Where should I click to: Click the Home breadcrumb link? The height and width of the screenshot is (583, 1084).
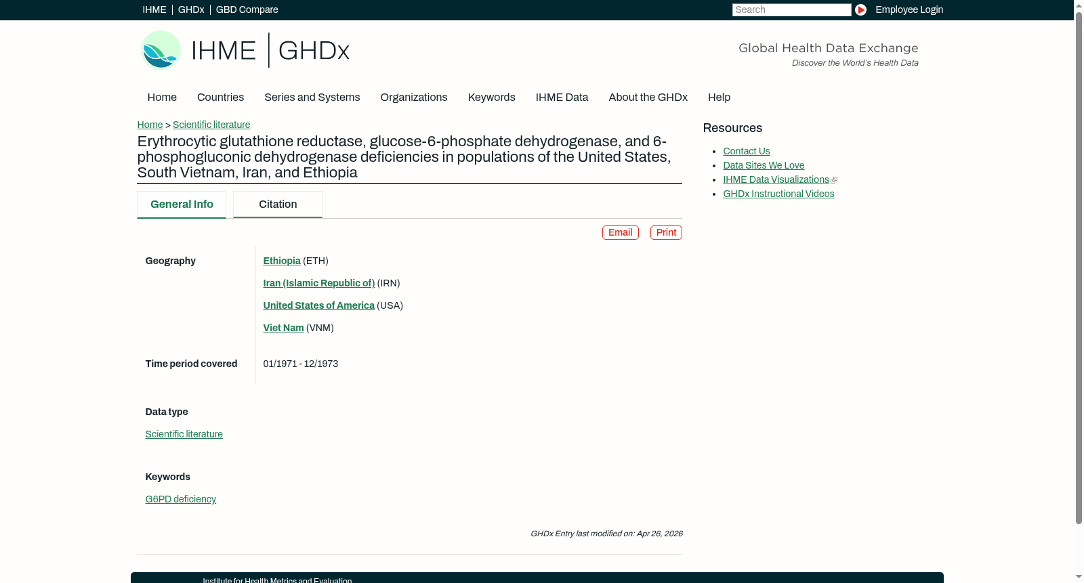(150, 125)
